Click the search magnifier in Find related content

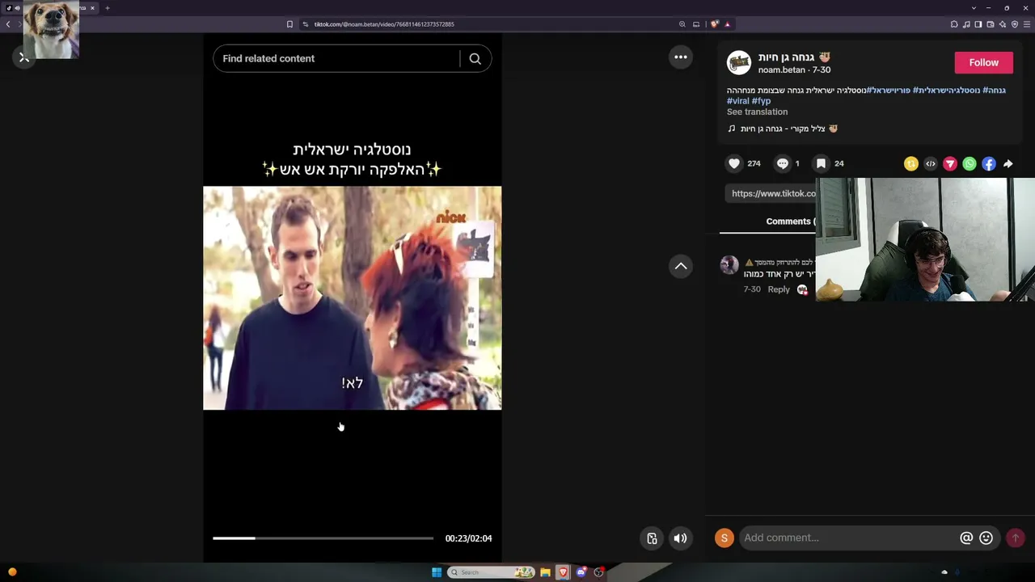point(475,58)
